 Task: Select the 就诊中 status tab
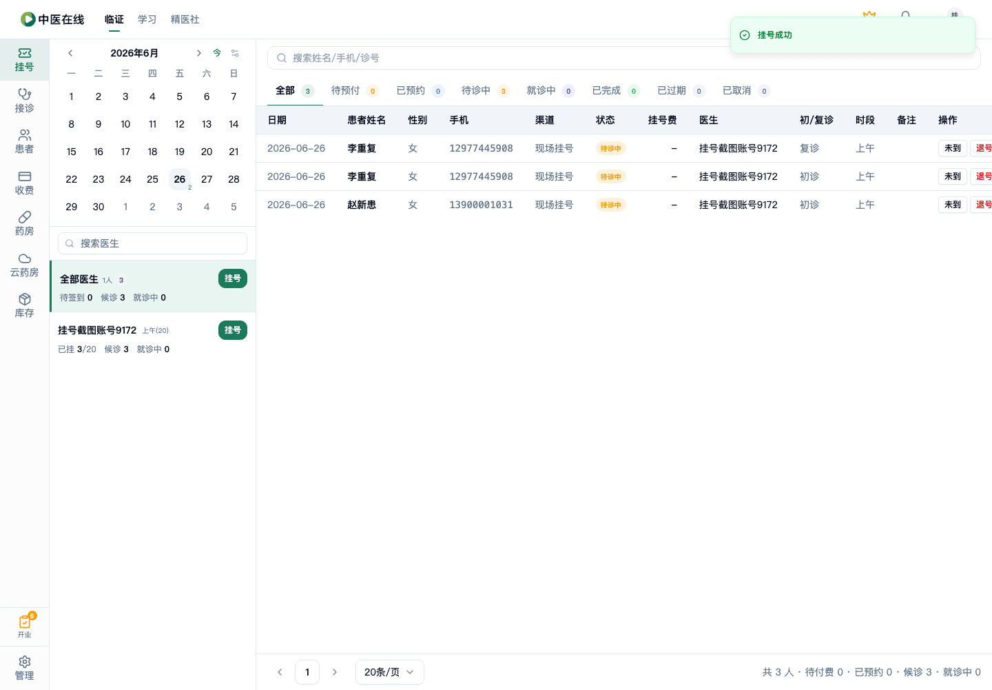click(550, 90)
